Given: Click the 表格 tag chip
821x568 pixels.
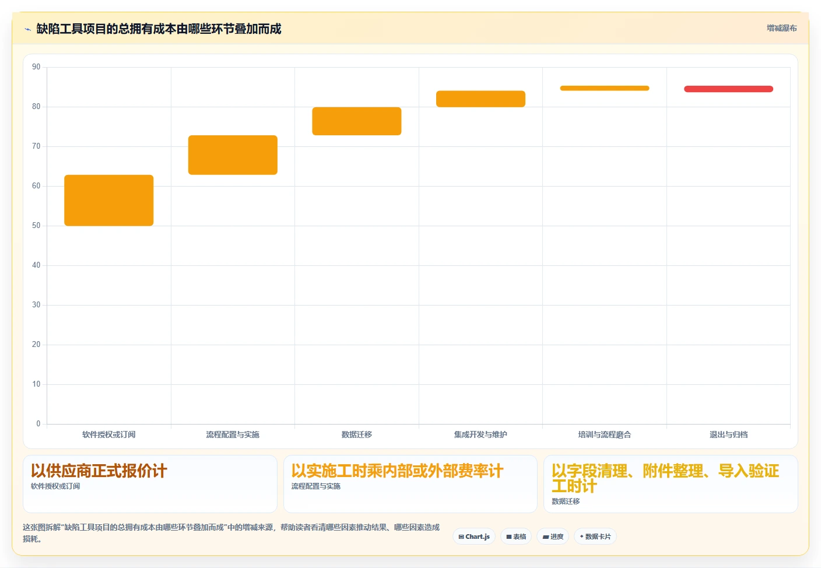Looking at the screenshot, I should (x=516, y=537).
